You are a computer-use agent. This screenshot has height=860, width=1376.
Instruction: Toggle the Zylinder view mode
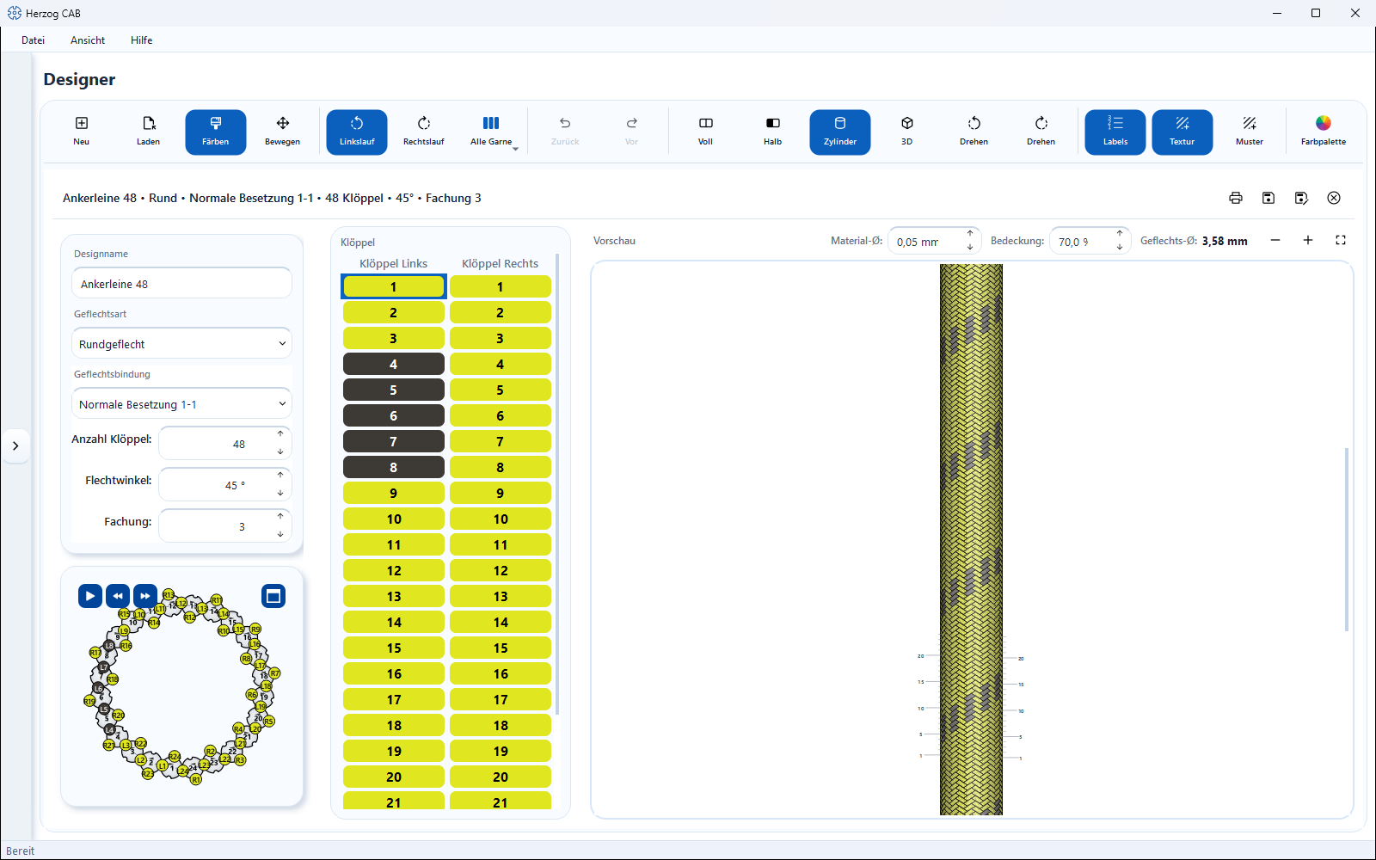click(840, 132)
